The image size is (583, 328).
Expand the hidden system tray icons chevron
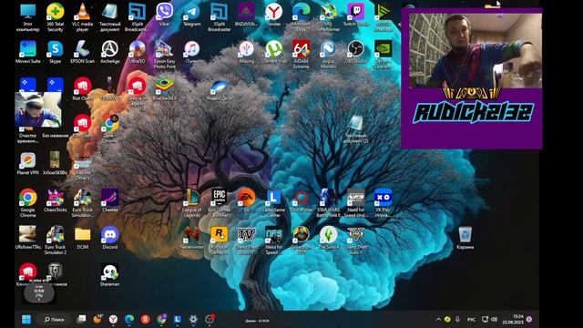point(438,320)
